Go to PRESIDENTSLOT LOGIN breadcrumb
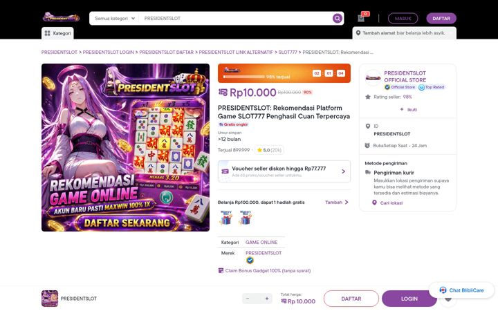Viewport: 498px width, 311px height. (x=109, y=52)
